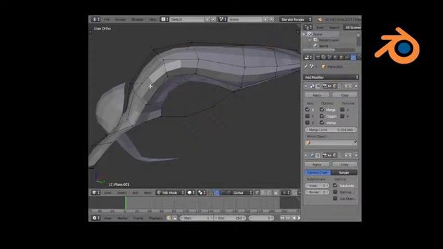
Task: Open the Info editor type selector
Action: pyautogui.click(x=96, y=19)
